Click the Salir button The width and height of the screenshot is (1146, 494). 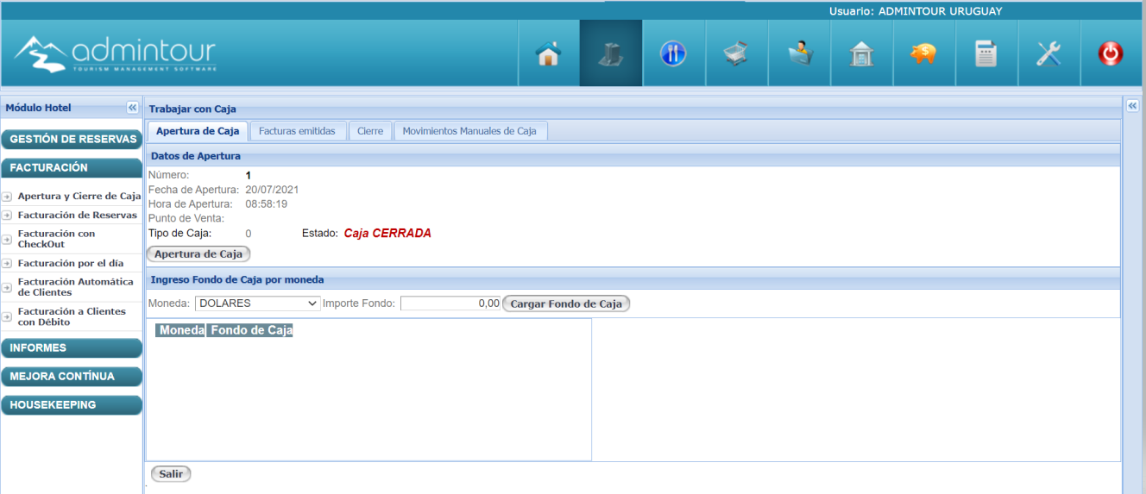[171, 474]
